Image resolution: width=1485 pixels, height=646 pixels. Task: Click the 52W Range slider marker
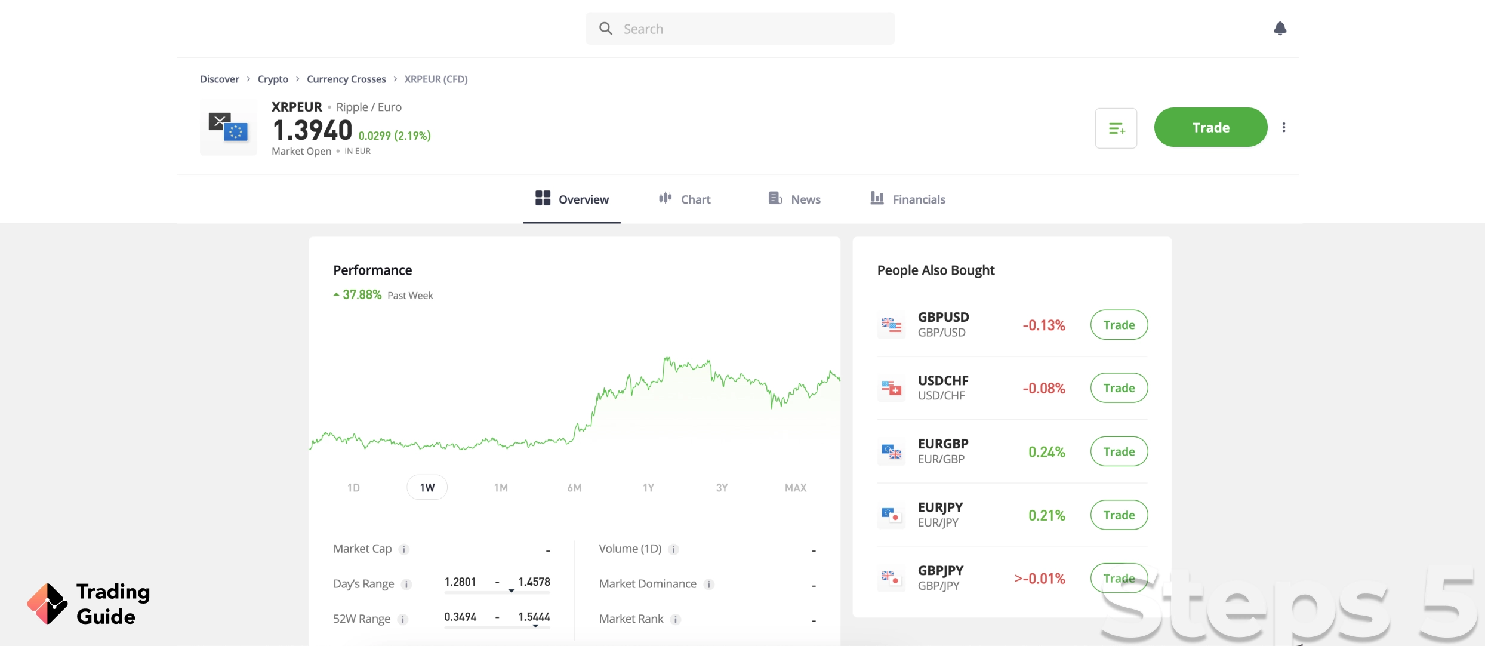pyautogui.click(x=535, y=626)
